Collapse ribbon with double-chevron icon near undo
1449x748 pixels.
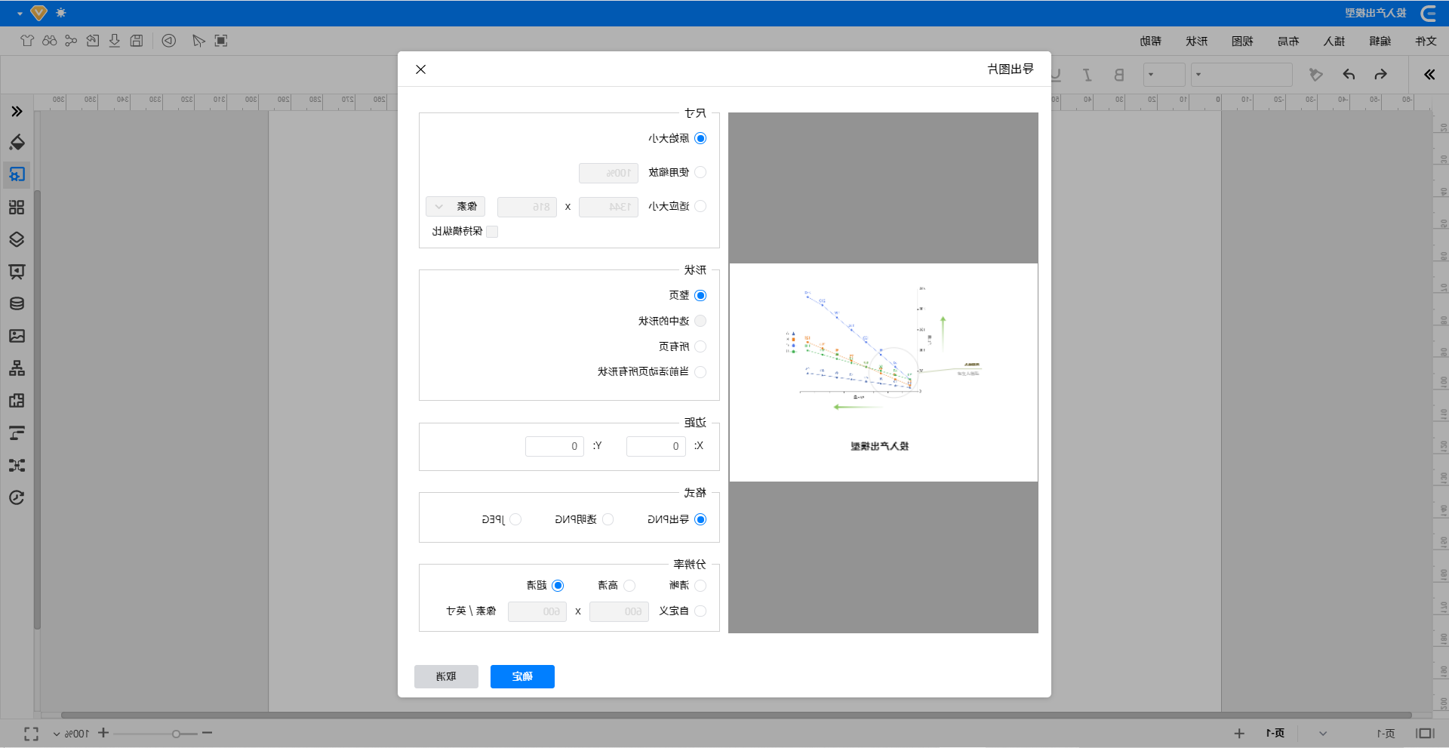(1429, 75)
